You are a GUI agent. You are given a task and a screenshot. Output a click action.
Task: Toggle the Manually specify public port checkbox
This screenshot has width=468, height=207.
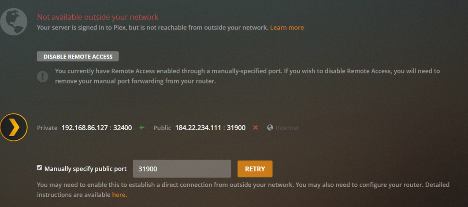39,168
